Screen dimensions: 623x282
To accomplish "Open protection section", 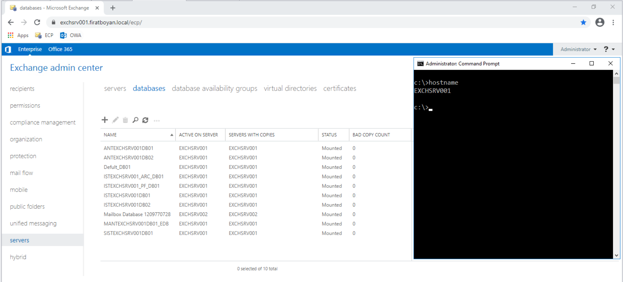I will coord(23,156).
